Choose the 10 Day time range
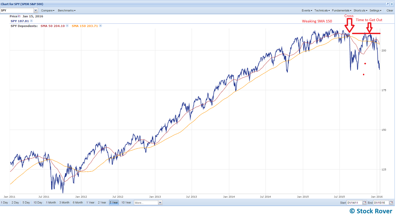 click(38, 202)
